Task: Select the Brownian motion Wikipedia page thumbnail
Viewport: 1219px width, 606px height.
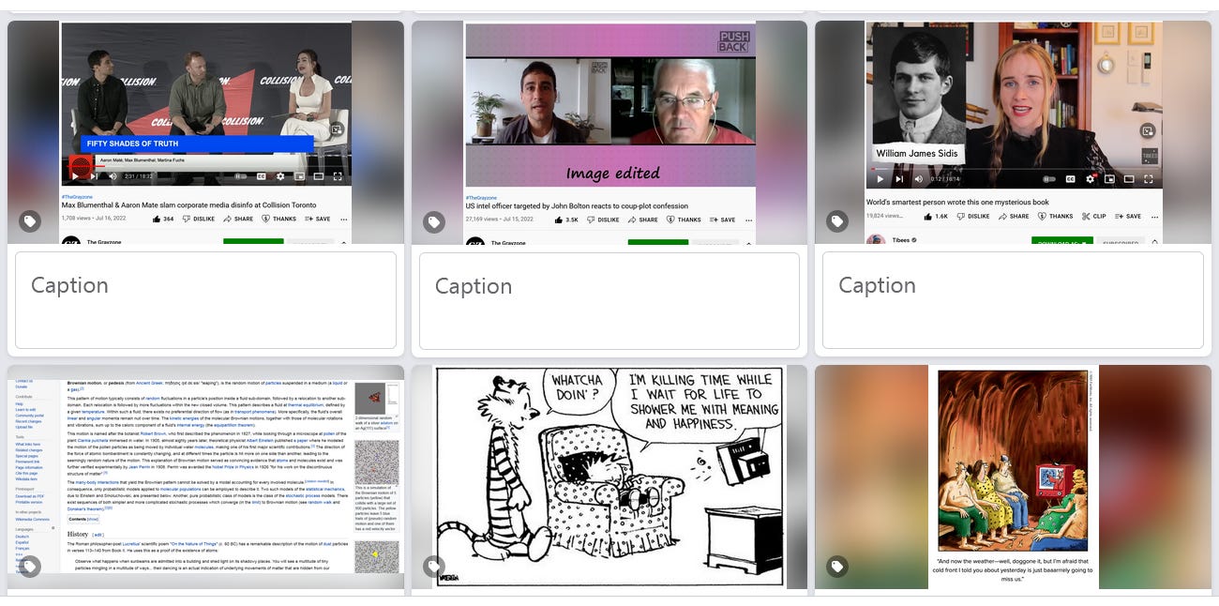Action: 205,477
